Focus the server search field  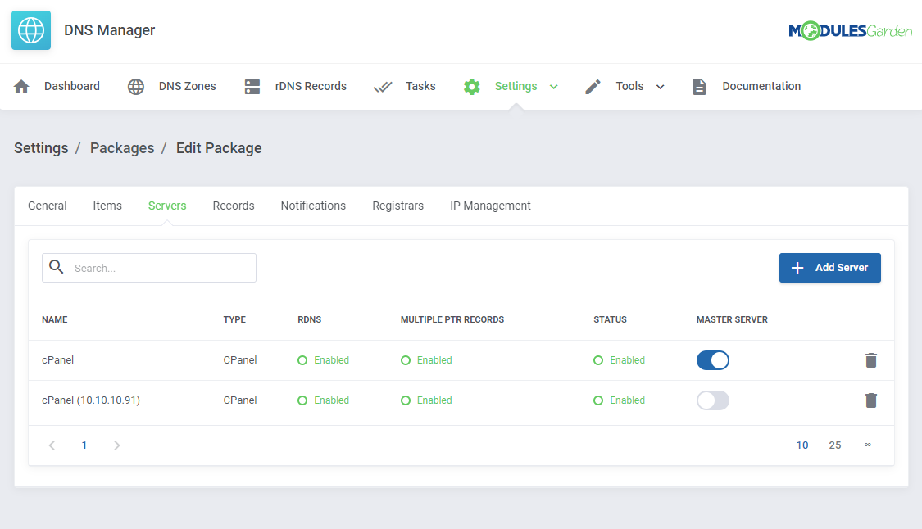[x=149, y=268]
